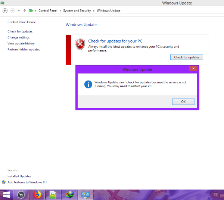224x200 pixels.
Task: Open the Notepad++ taskbar icon
Action: 53,194
